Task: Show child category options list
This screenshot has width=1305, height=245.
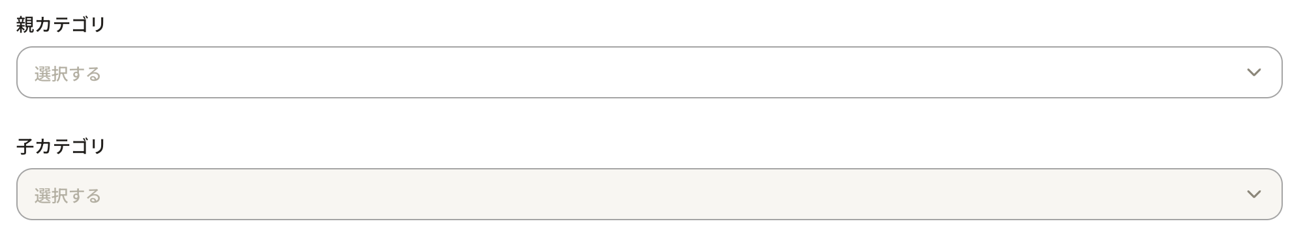Action: point(649,194)
